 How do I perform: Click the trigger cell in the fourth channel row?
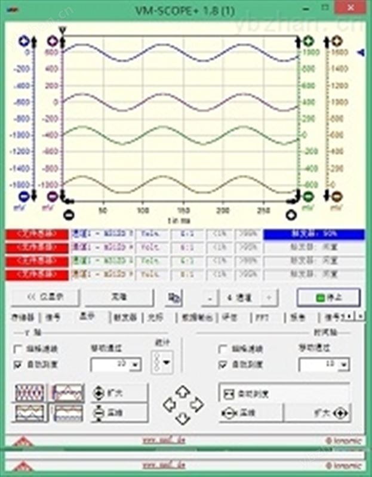[x=314, y=274]
